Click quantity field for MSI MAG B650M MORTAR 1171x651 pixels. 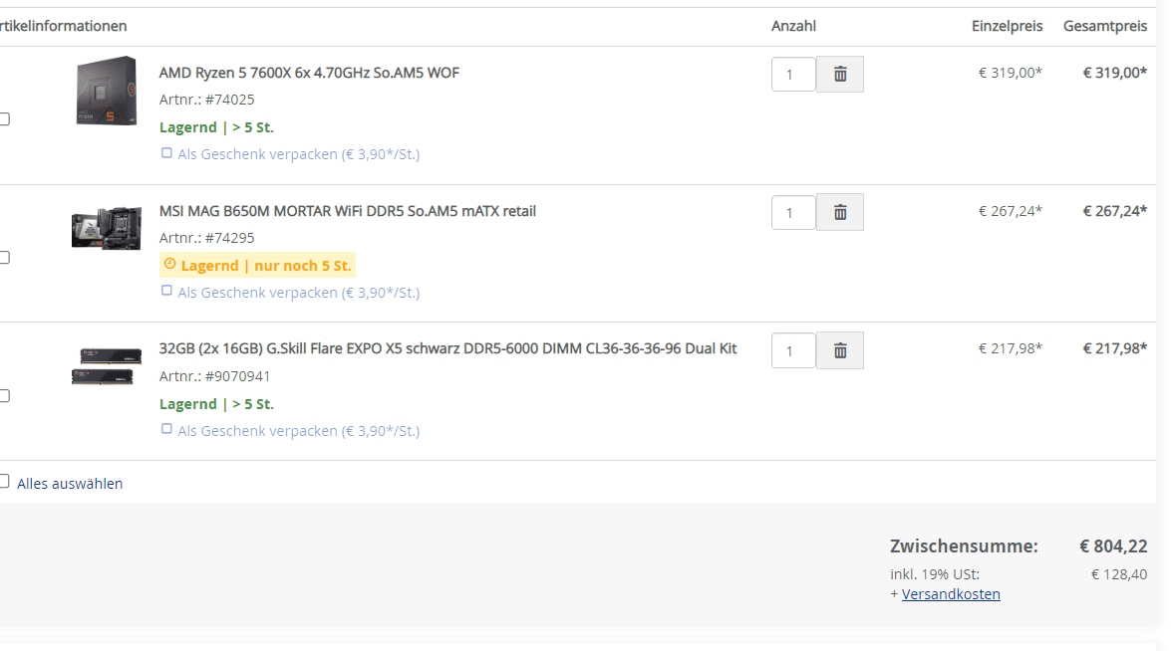point(793,213)
